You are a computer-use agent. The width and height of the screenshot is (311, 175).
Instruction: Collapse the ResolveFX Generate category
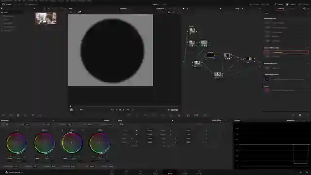[271, 48]
